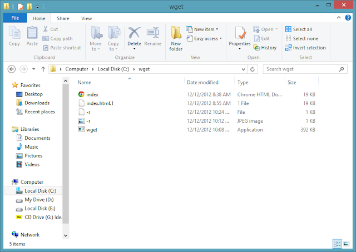Click Computer in the address bar
This screenshot has height=252, width=356.
[77, 69]
